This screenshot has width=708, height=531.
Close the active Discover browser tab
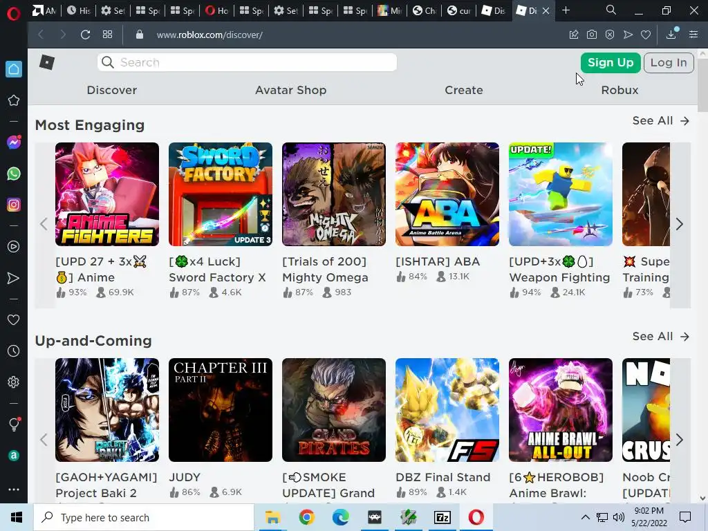[x=546, y=10]
